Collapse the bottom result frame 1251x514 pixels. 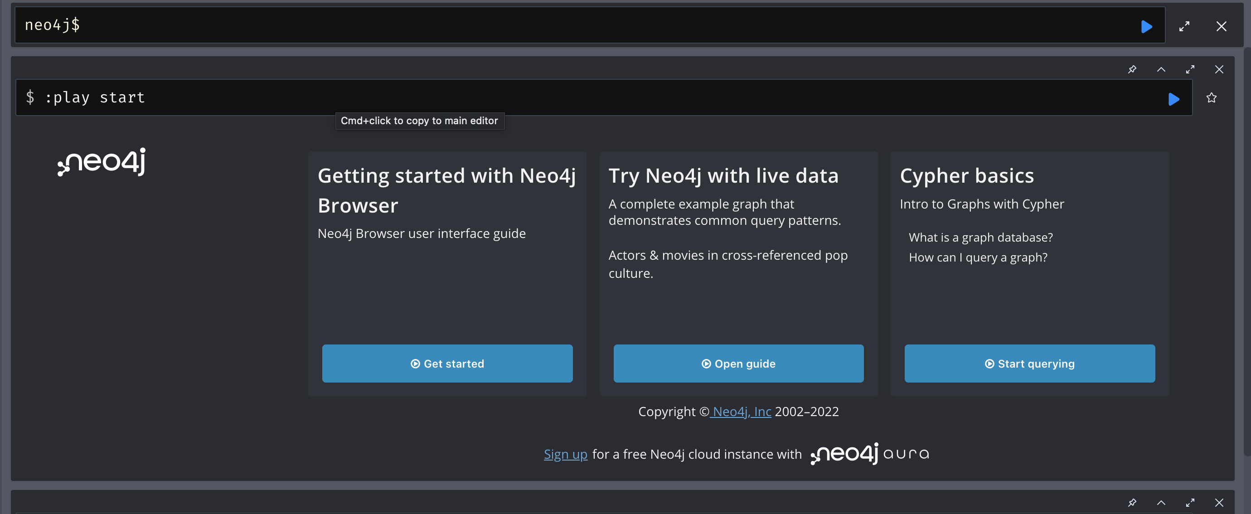coord(1161,502)
